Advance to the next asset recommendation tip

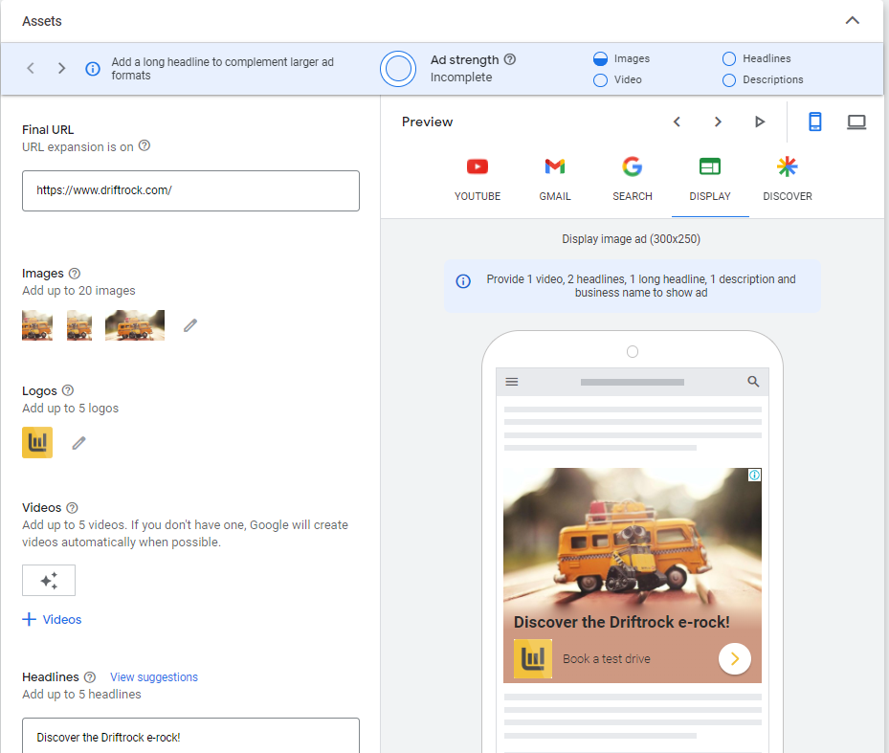coord(61,68)
